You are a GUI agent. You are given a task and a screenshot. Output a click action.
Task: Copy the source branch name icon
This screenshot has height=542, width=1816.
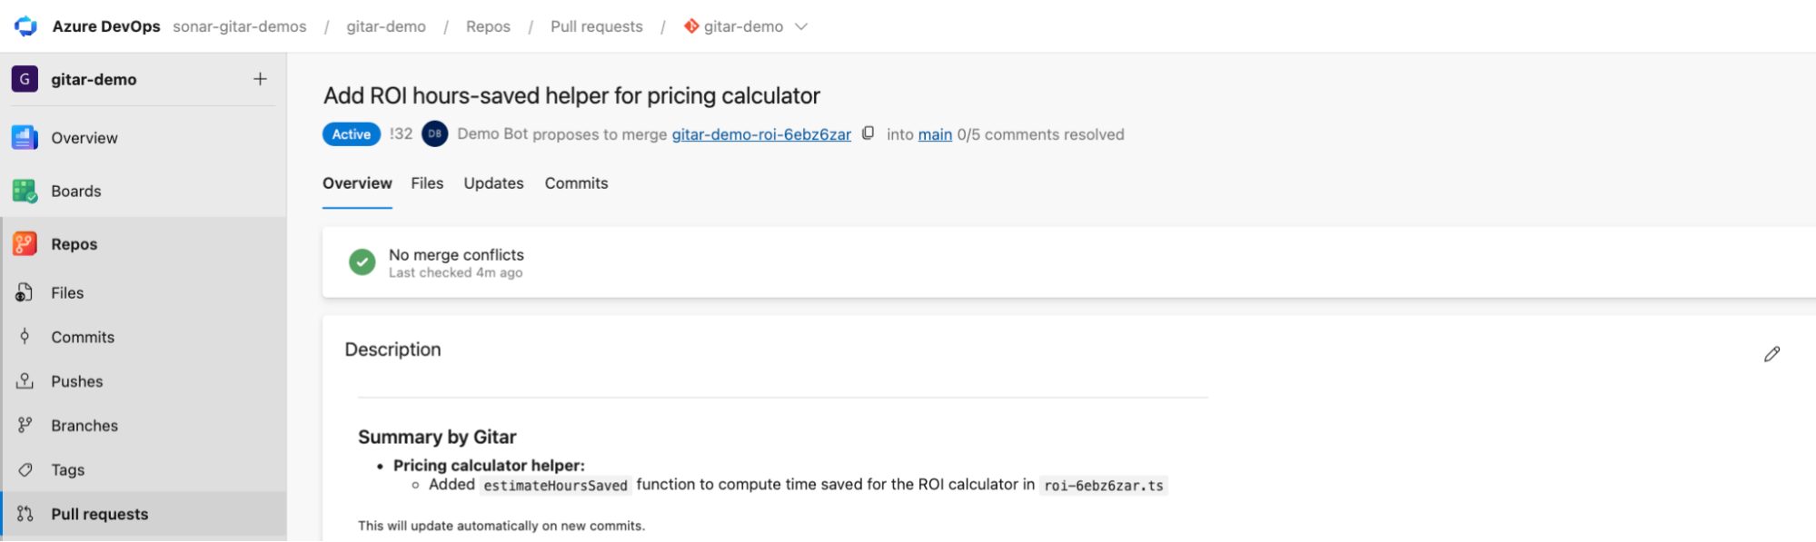868,133
